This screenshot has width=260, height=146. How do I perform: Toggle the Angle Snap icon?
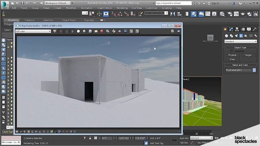tap(120, 14)
